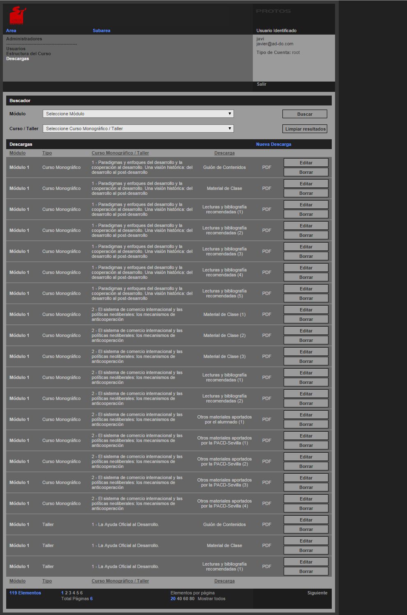The image size is (407, 615).
Task: Delete the Taller Material de Clase row
Action: [306, 550]
